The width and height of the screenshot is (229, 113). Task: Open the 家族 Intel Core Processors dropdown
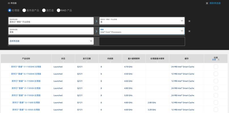[x=142, y=31]
